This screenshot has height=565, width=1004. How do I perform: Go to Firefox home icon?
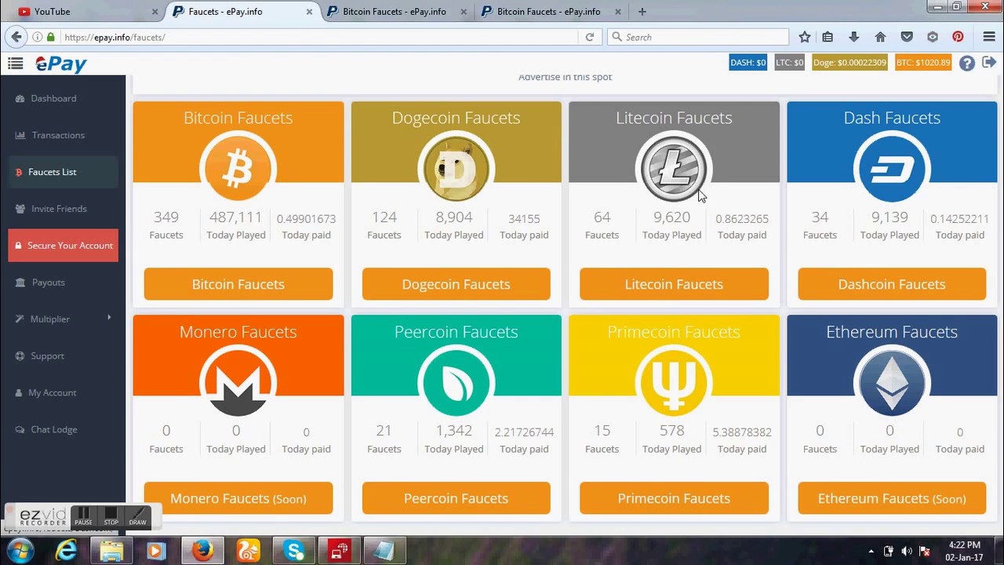880,37
